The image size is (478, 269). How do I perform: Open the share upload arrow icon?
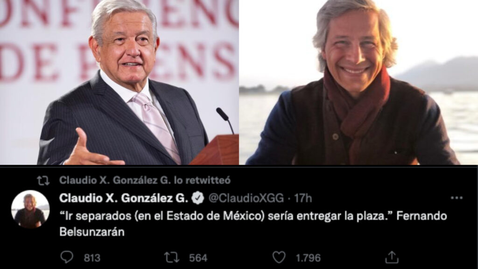pos(392,257)
